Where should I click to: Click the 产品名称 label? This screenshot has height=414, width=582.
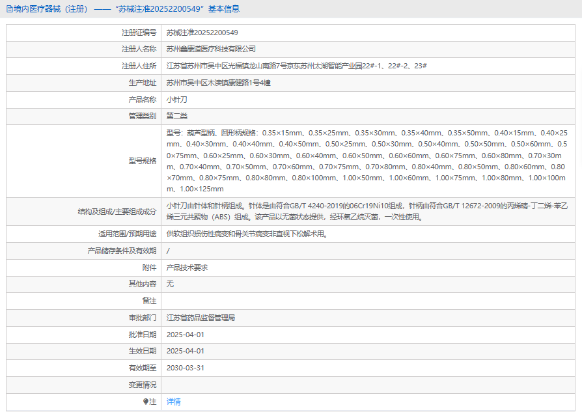point(143,100)
